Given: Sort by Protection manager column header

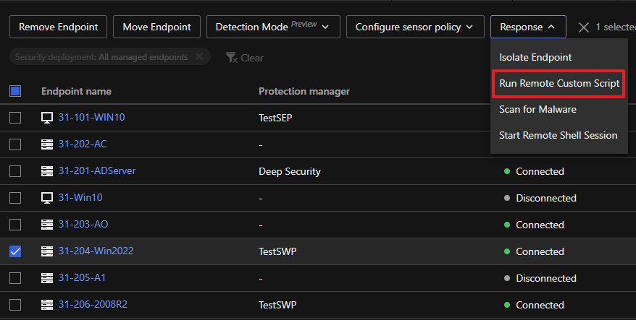Looking at the screenshot, I should pos(304,91).
